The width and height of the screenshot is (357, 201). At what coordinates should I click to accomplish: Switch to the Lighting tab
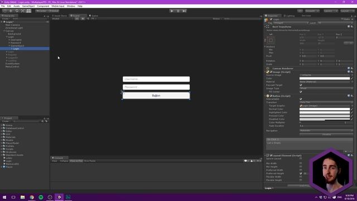(289, 16)
